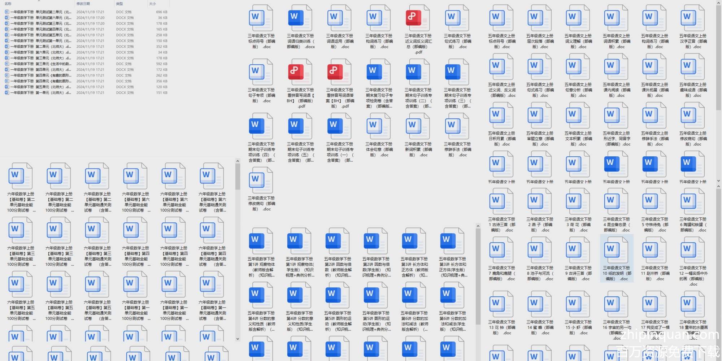Select row 一年级数学下册 第五单元（北师大）
This screenshot has height=361, width=722.
pyautogui.click(x=86, y=87)
